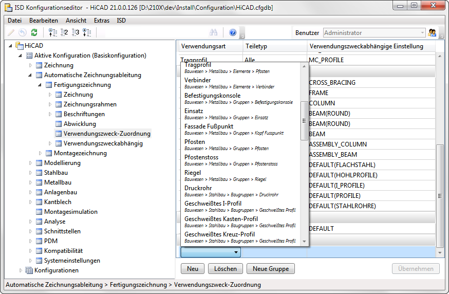Viewport: 449px width, 294px height.
Task: Expand the tree to level 2 icon
Action: [64, 32]
